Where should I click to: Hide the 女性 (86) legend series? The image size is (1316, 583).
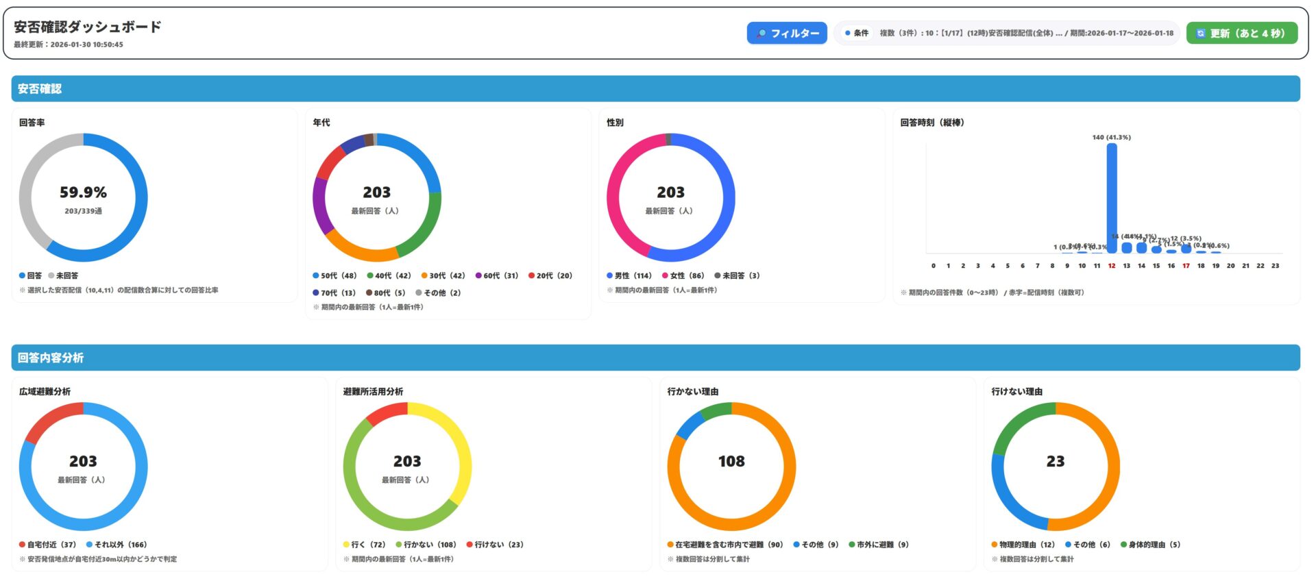click(x=683, y=275)
